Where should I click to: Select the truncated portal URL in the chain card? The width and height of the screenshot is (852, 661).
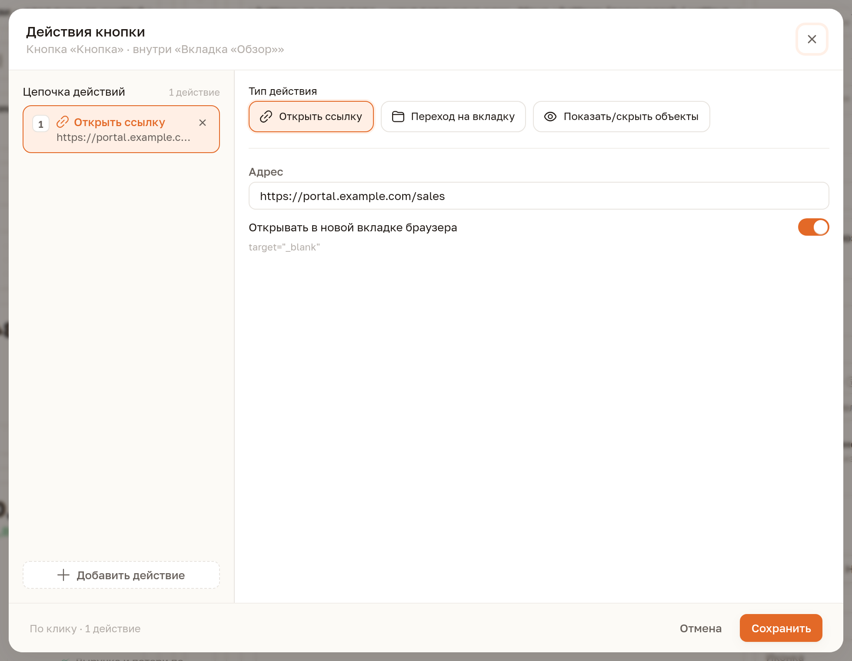point(123,137)
